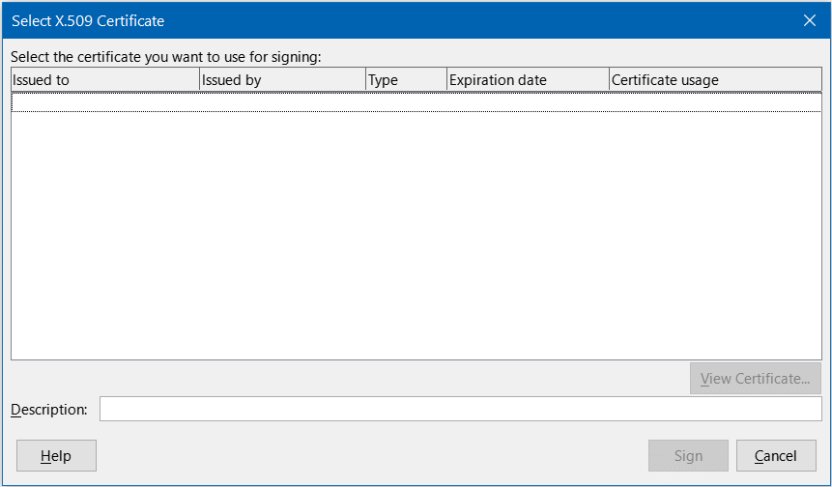
Task: Focus the Description text field
Action: click(461, 409)
